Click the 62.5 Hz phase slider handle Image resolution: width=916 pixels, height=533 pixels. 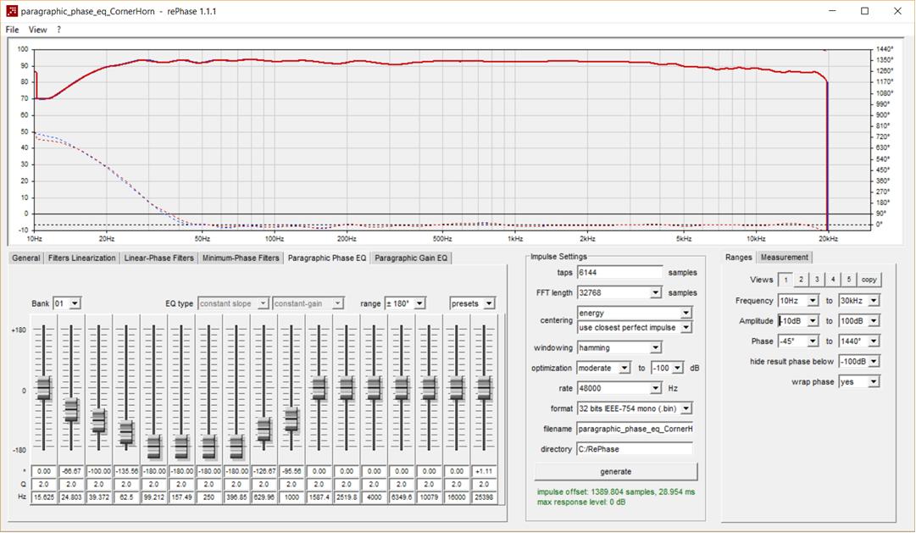[x=126, y=433]
